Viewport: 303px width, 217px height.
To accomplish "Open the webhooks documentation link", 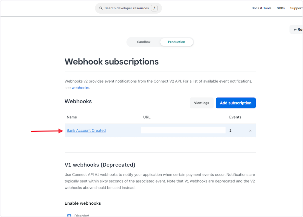I will coord(80,88).
